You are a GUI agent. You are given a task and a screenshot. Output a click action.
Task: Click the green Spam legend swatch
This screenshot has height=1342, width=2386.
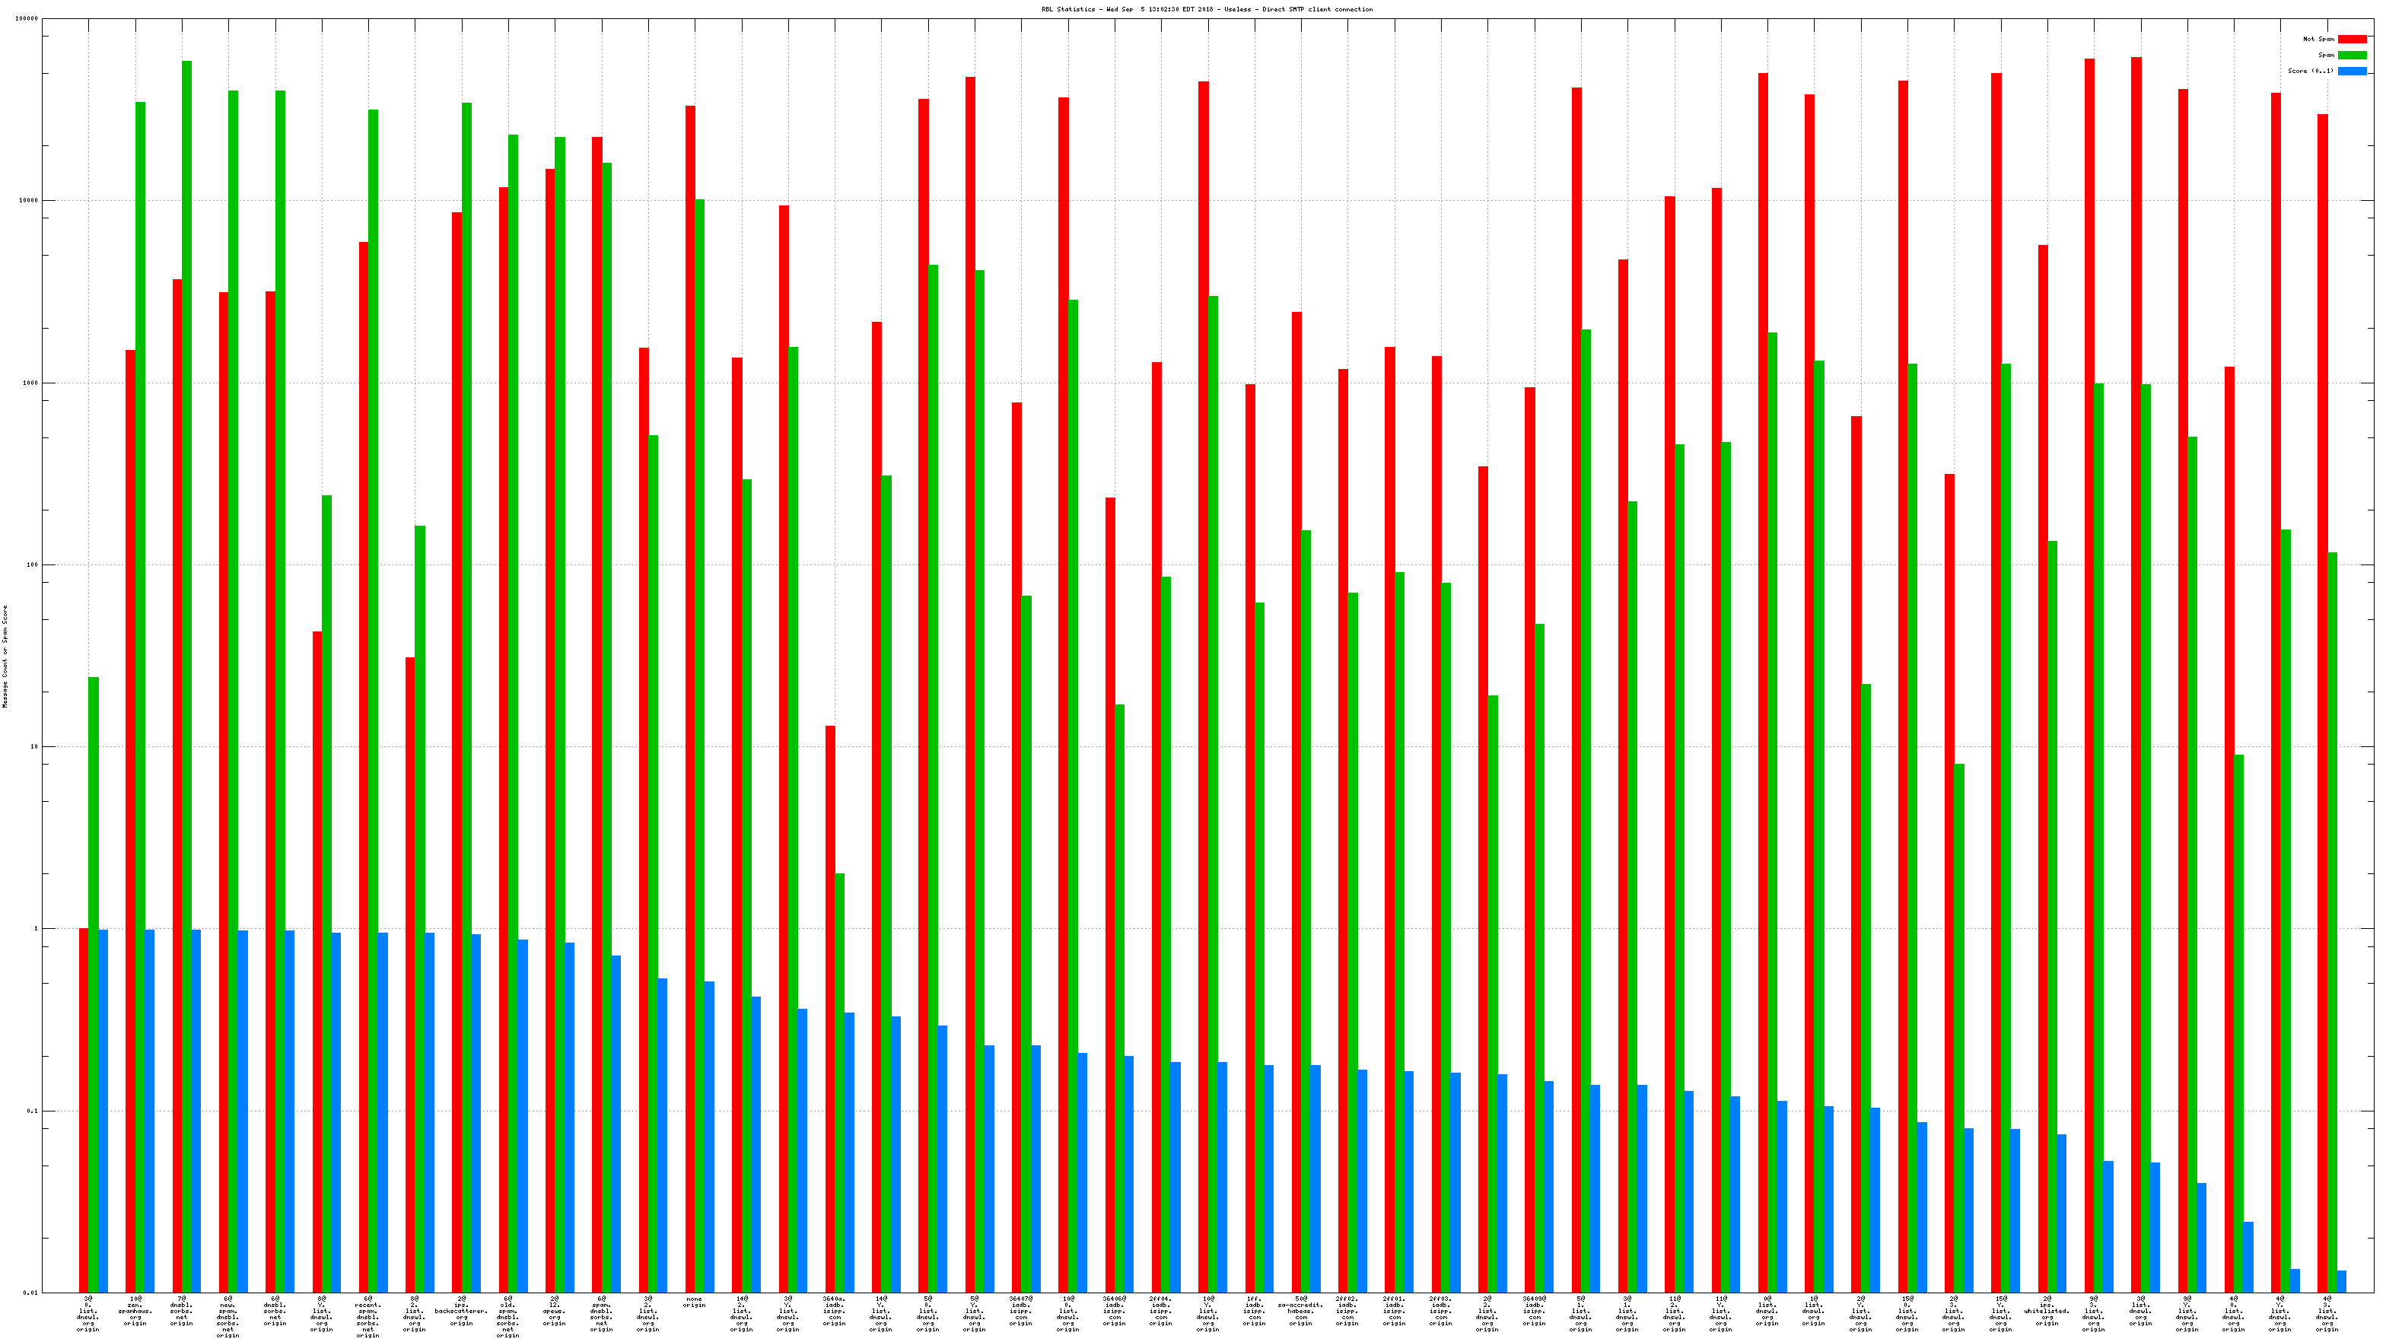(2352, 55)
